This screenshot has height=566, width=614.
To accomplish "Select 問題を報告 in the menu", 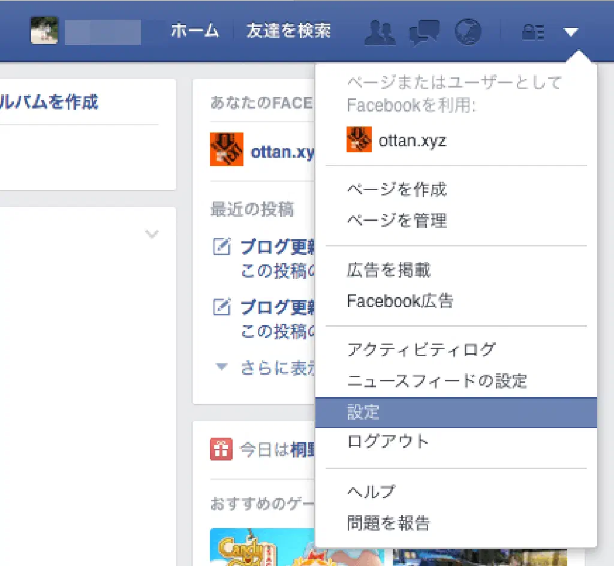I will point(388,523).
